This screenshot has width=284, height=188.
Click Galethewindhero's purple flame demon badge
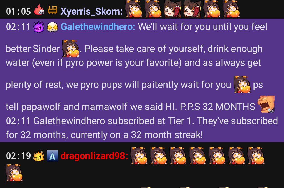tap(39, 27)
